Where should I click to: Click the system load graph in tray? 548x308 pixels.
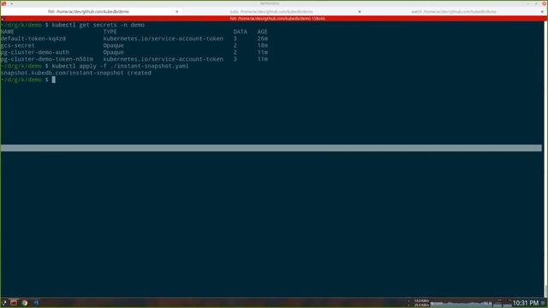point(461,303)
